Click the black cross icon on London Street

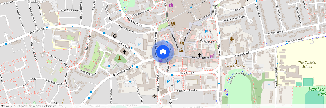[x=199, y=55]
